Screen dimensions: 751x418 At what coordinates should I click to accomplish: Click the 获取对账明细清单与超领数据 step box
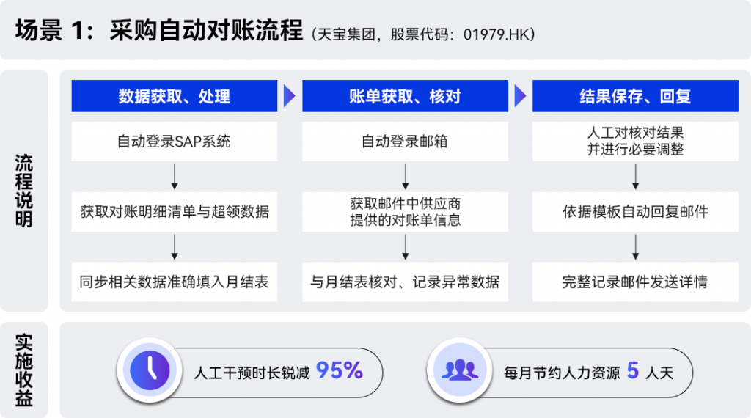(175, 212)
